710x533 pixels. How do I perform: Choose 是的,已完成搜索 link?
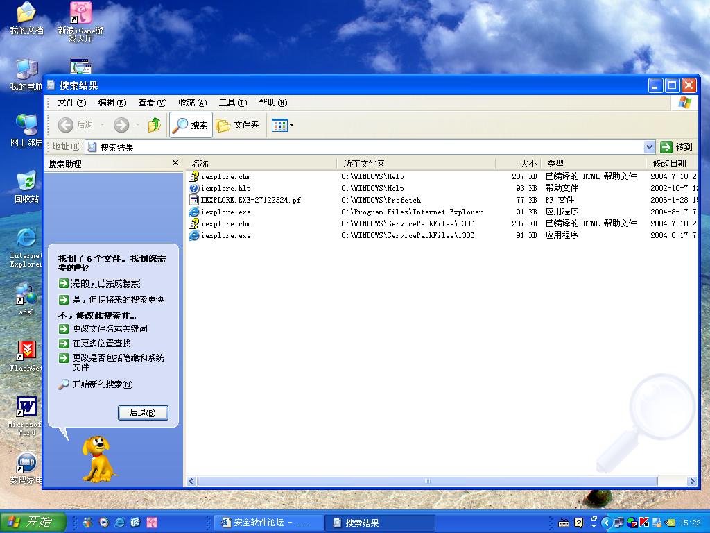tap(105, 283)
